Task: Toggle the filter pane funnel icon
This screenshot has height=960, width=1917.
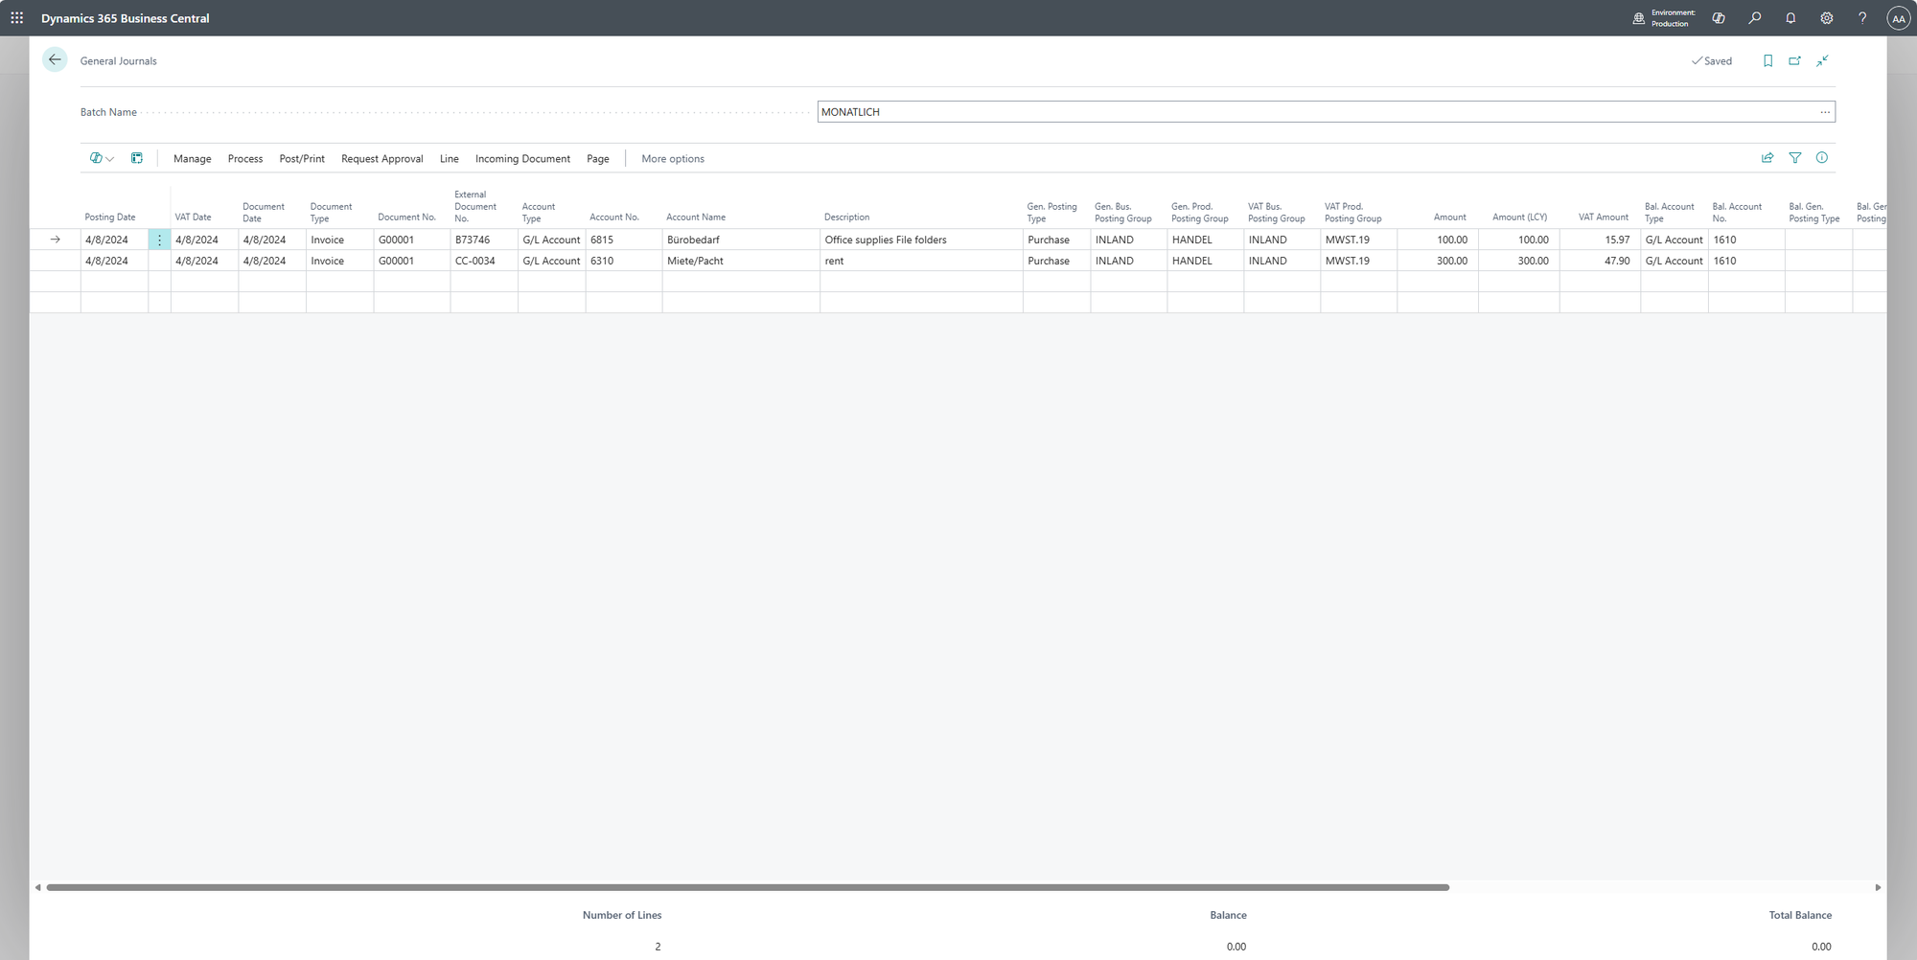Action: [x=1795, y=158]
